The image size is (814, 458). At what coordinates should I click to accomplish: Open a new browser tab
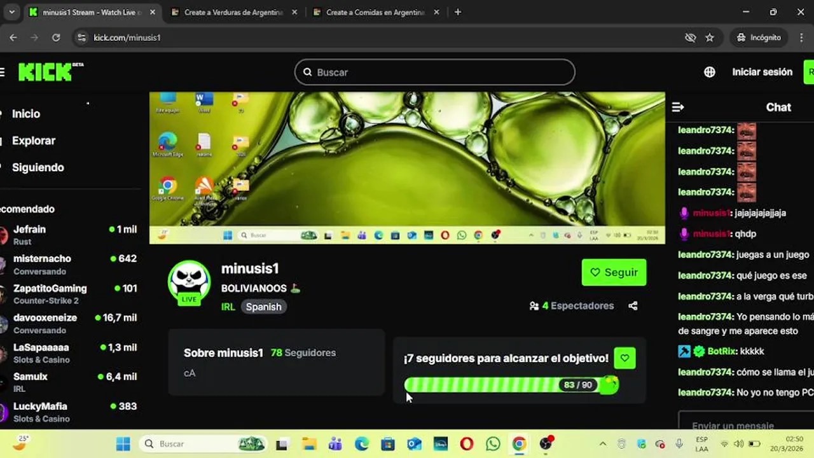click(457, 12)
